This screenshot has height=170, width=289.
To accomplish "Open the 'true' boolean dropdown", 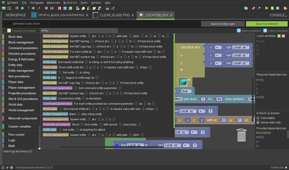I will [187, 91].
